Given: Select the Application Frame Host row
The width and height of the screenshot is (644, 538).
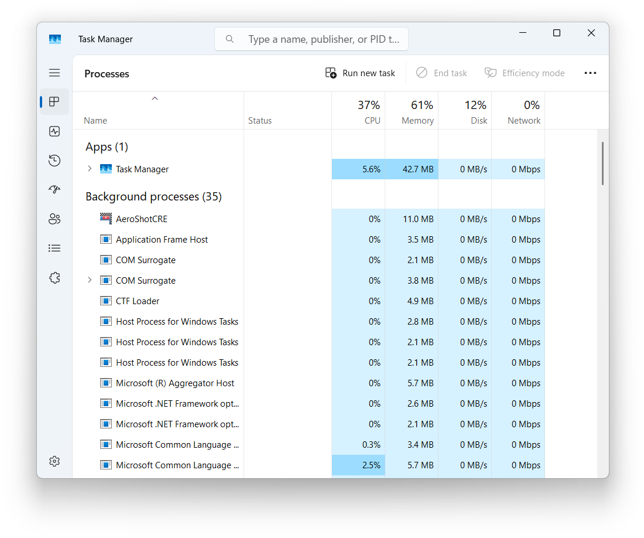Looking at the screenshot, I should (x=309, y=240).
